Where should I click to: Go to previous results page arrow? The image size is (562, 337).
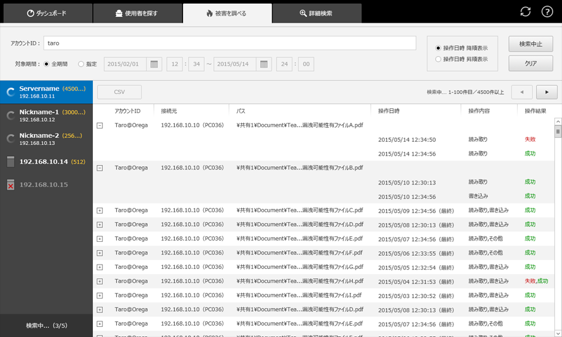point(522,92)
